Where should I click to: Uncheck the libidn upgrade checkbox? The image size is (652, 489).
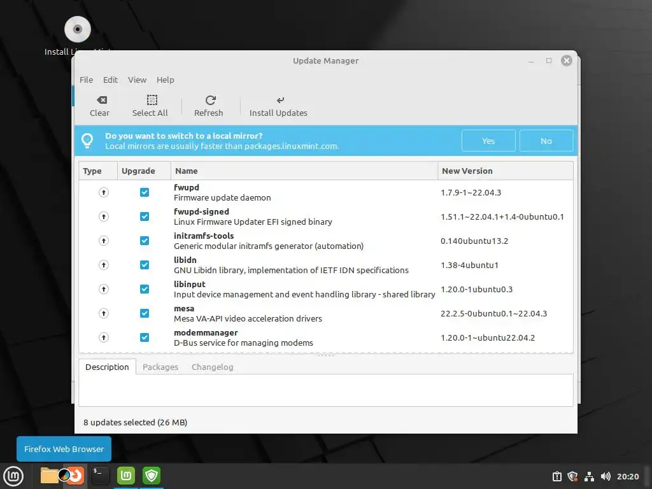pos(145,264)
